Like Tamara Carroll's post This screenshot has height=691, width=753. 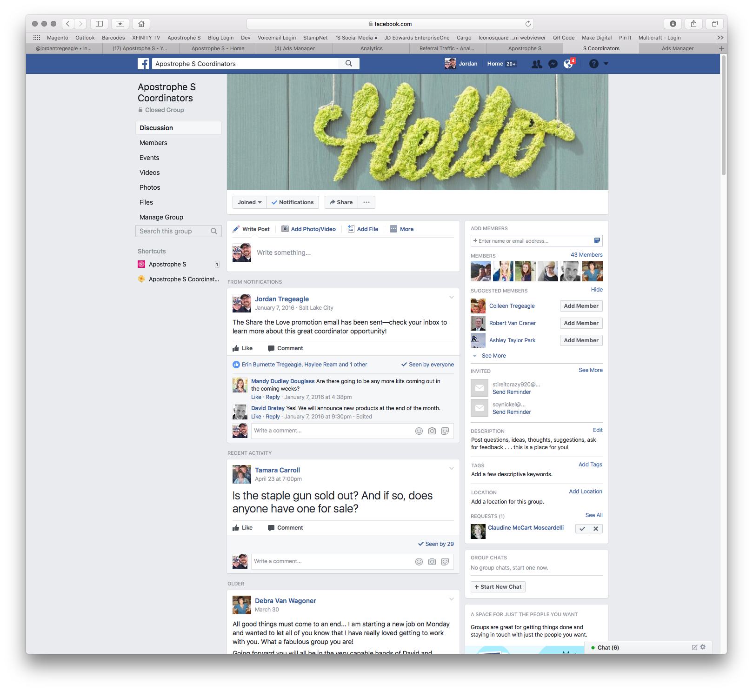[243, 528]
